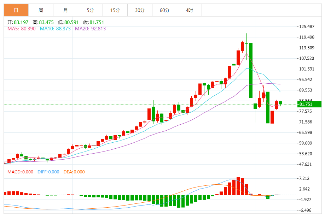The width and height of the screenshot is (325, 214).
Task: Open the 5分 interval tab
Action: click(x=91, y=10)
